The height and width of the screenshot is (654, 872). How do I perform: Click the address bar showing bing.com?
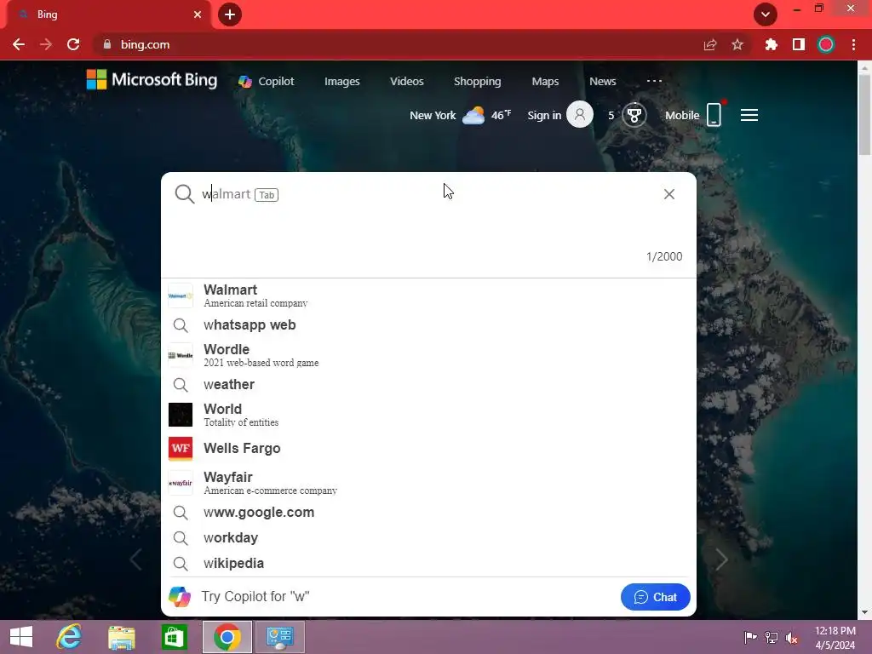(389, 44)
